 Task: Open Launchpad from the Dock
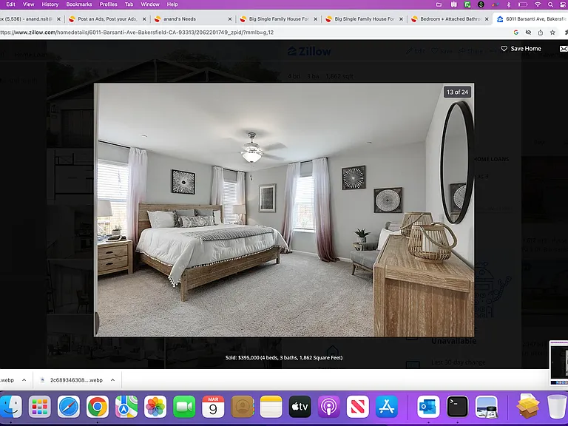point(39,407)
